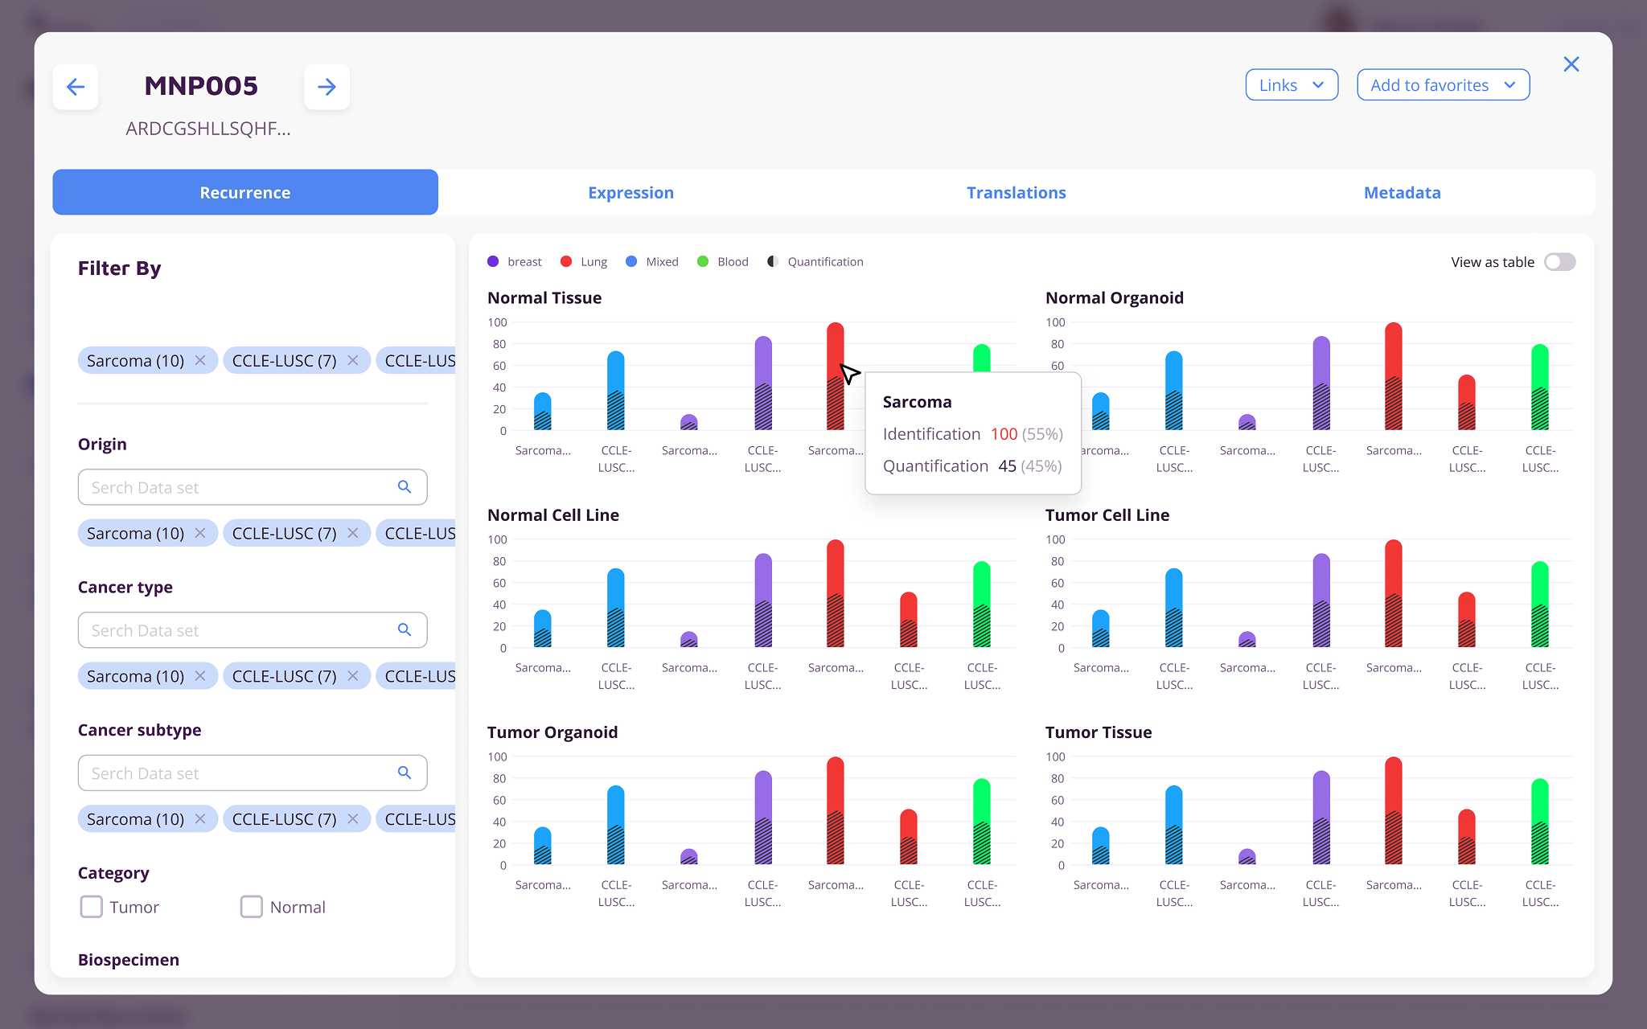Open the Metadata tab

pos(1402,193)
